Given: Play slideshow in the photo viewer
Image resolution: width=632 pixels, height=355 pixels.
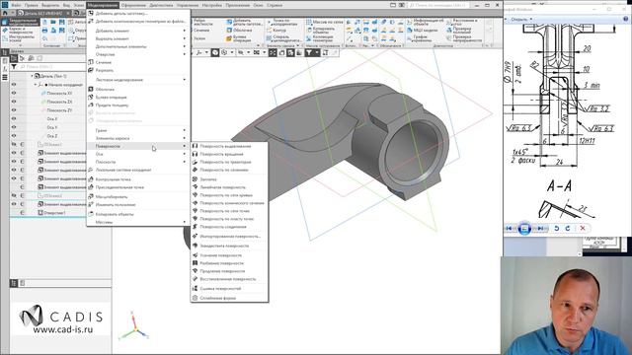Looking at the screenshot, I should click(x=524, y=228).
